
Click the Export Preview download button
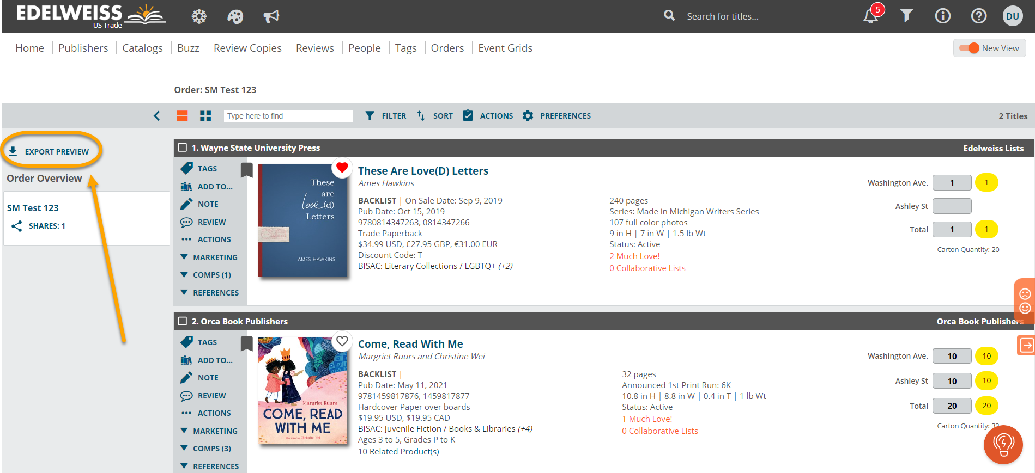point(49,151)
